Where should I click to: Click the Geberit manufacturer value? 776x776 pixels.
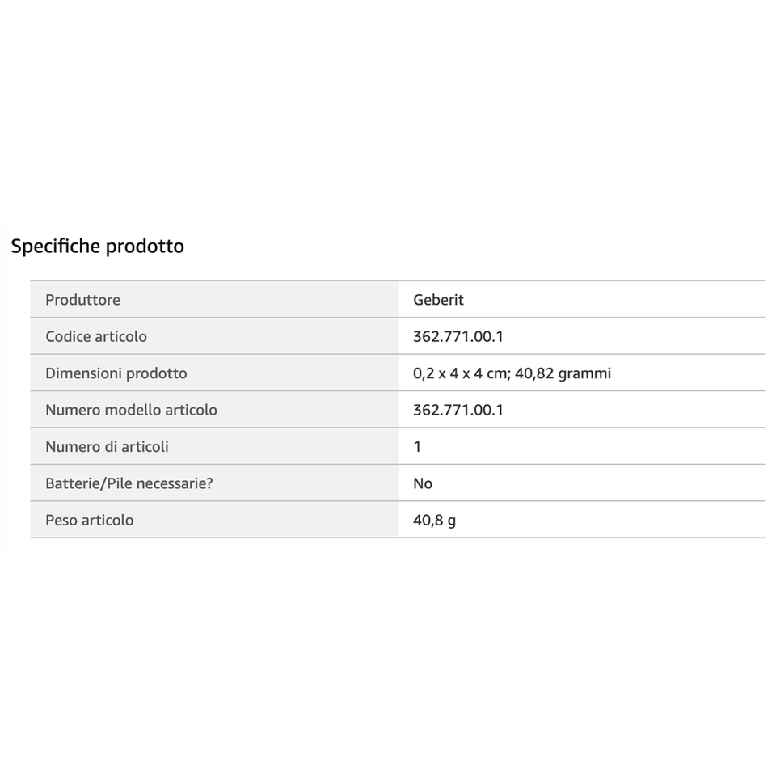(438, 300)
